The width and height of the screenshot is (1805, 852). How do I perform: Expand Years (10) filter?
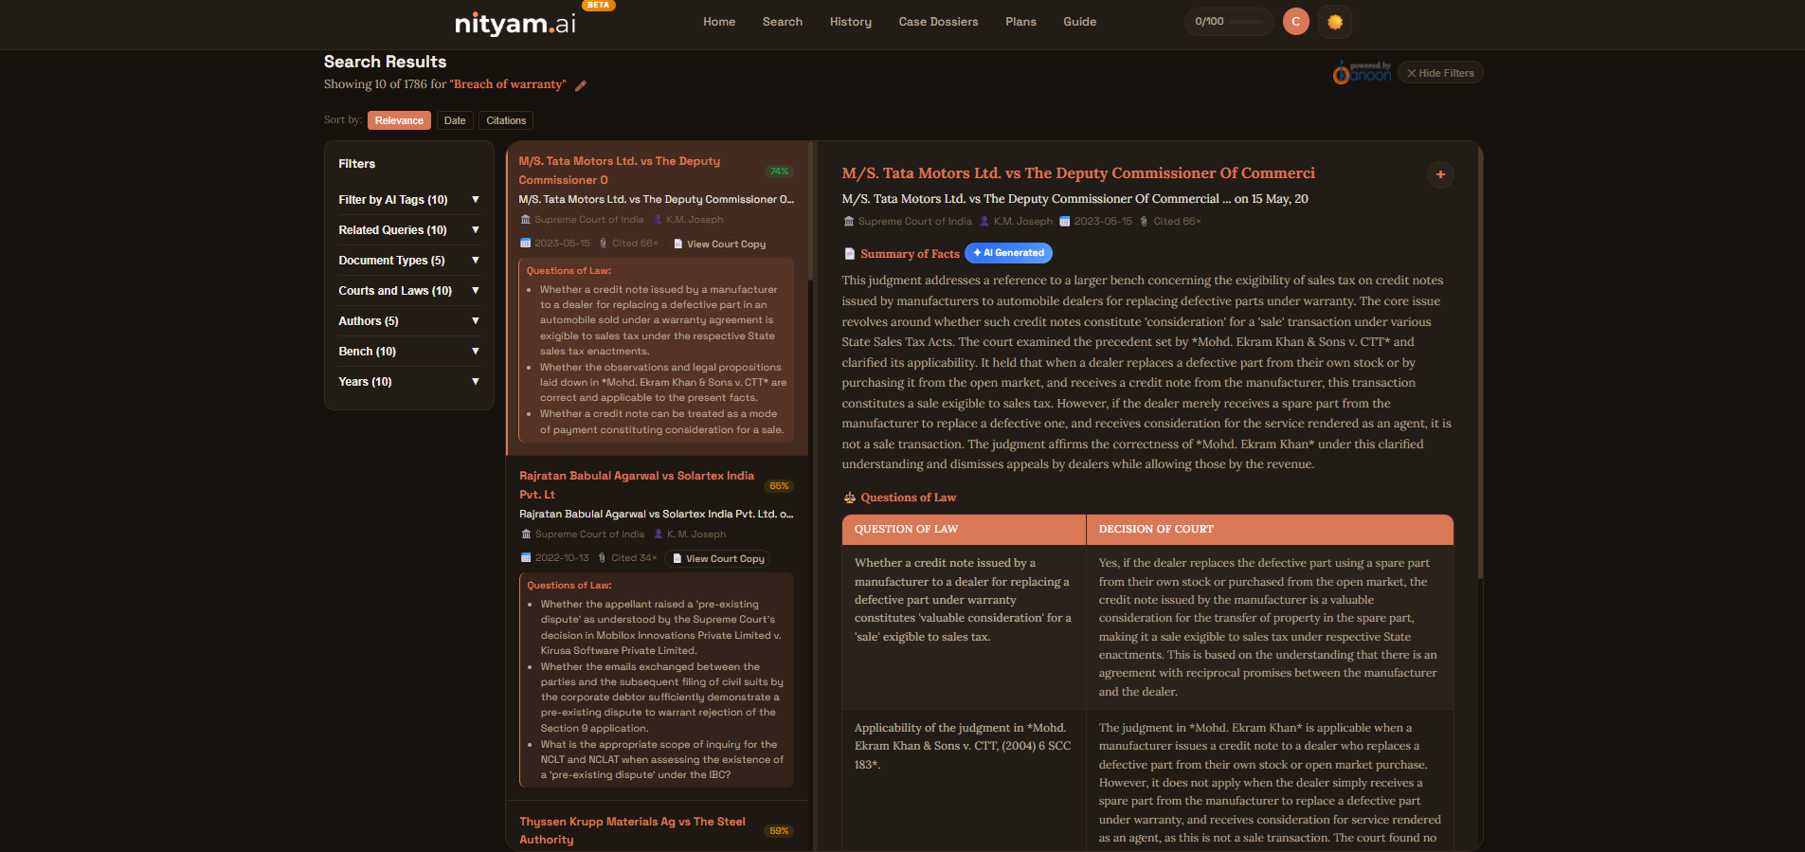tap(408, 382)
